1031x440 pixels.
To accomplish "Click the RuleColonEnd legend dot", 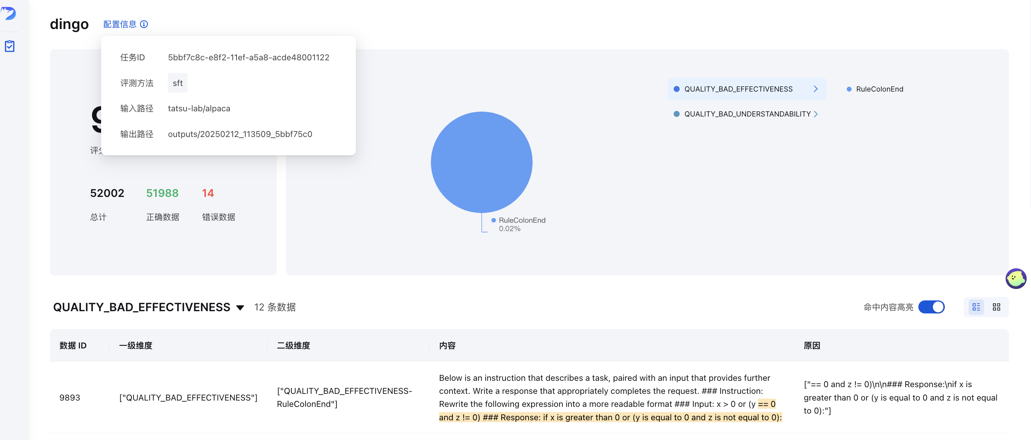I will tap(849, 89).
